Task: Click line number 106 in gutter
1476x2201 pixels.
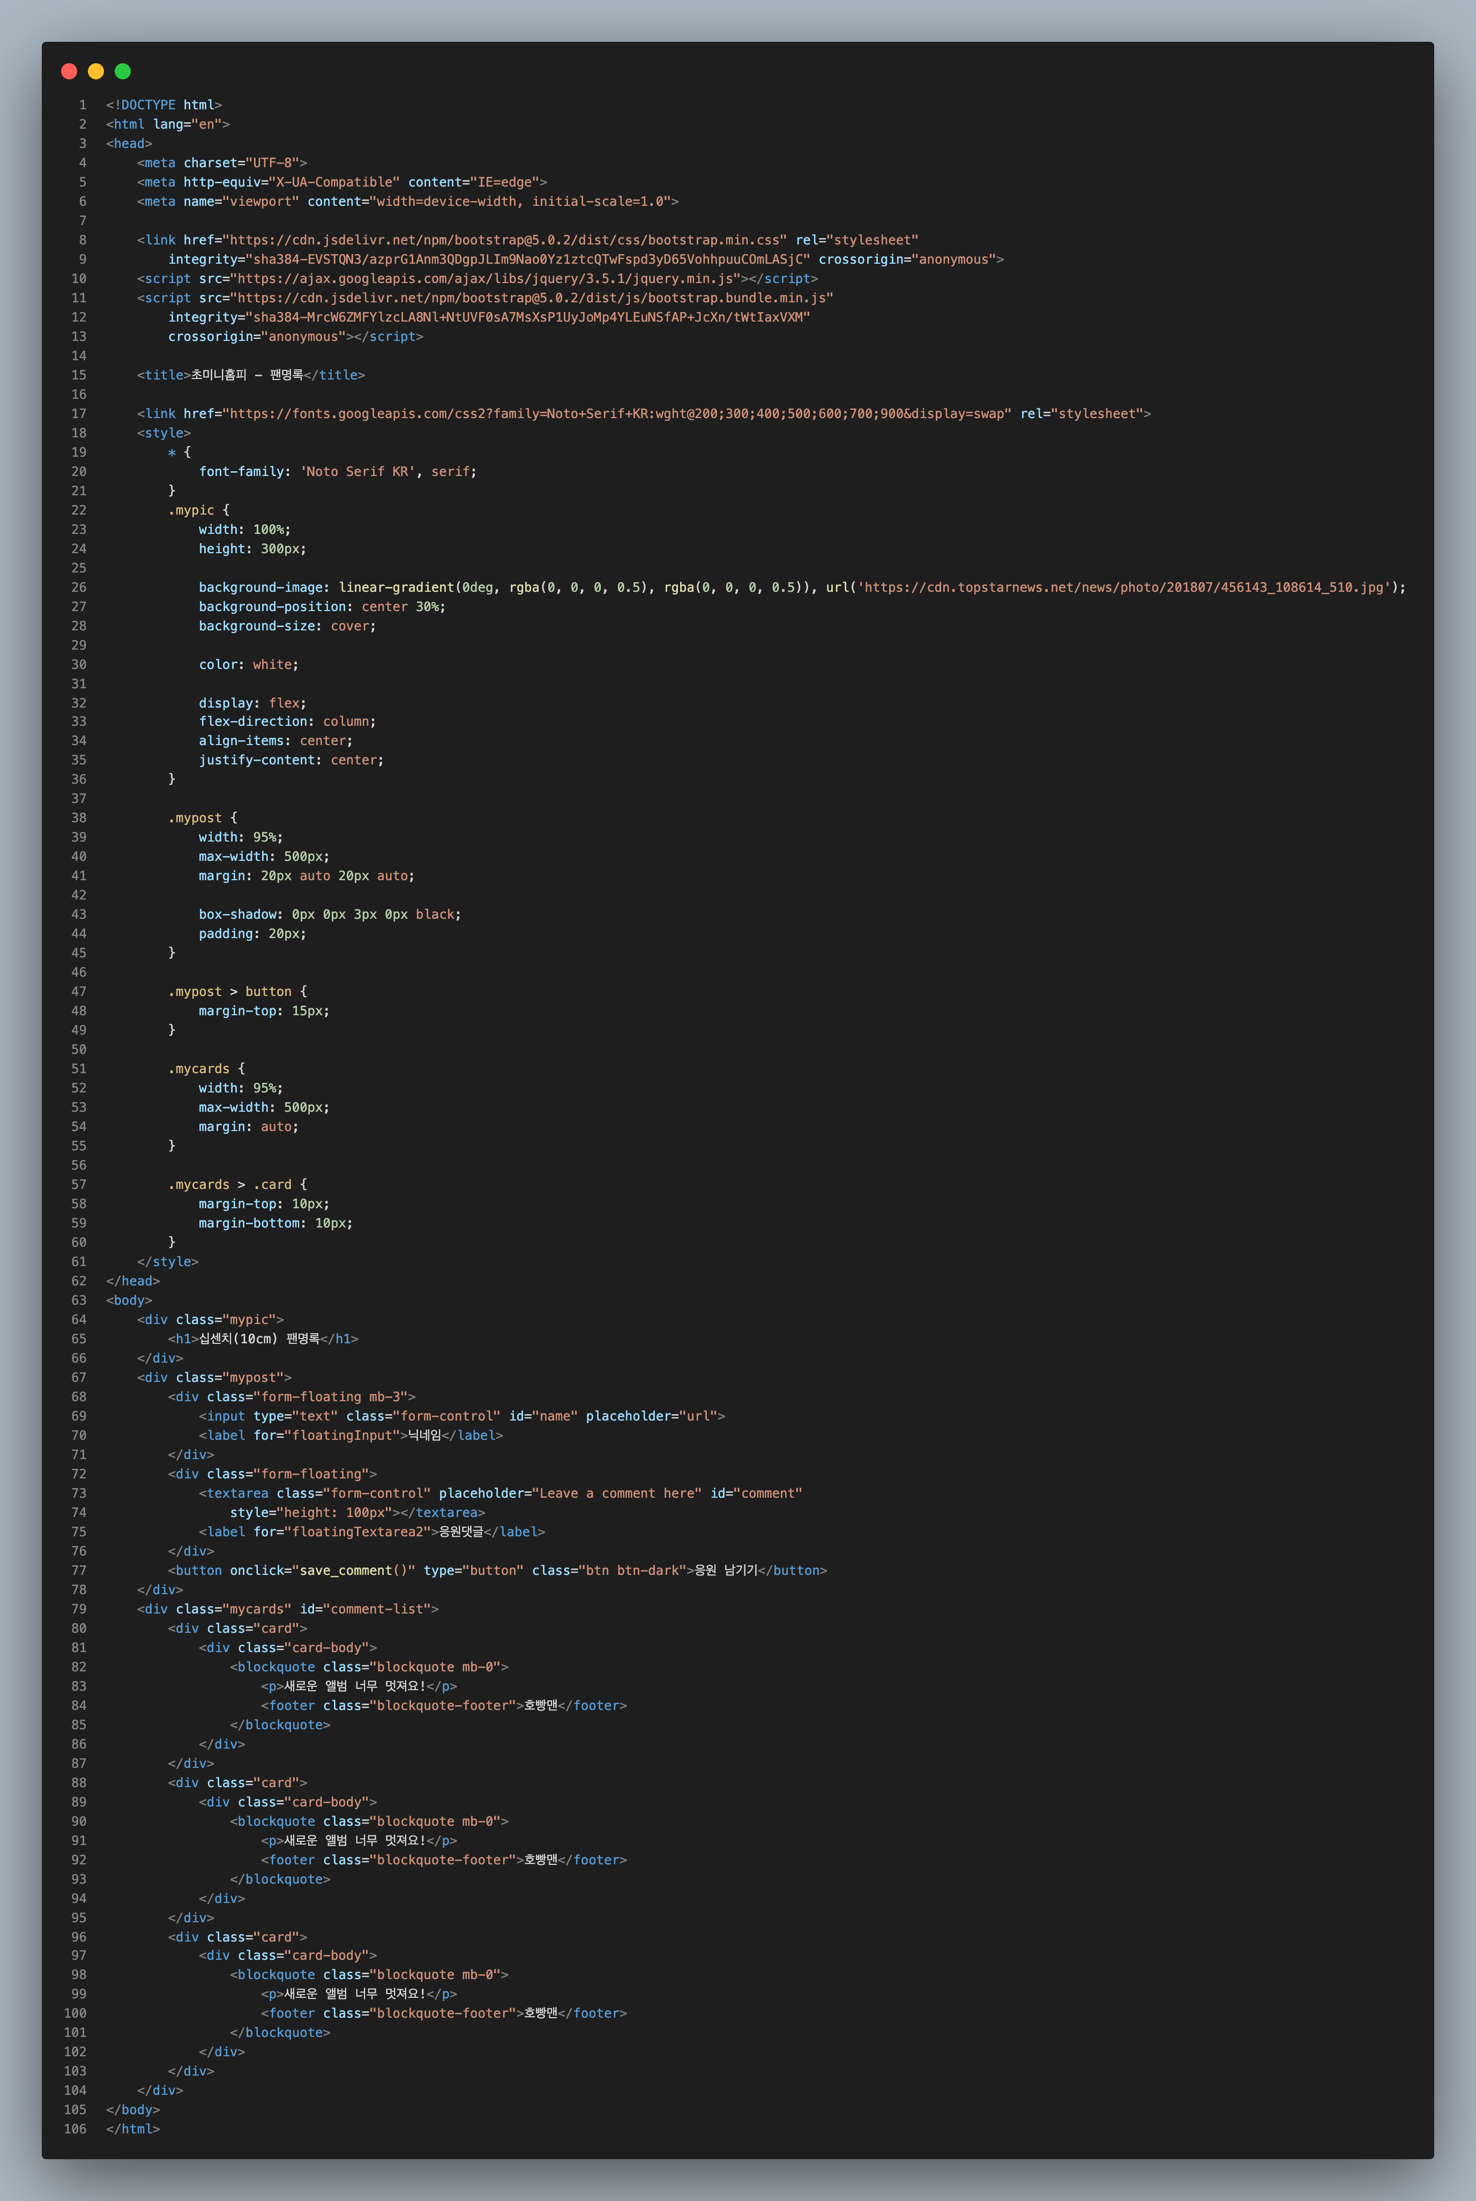Action: point(76,2130)
